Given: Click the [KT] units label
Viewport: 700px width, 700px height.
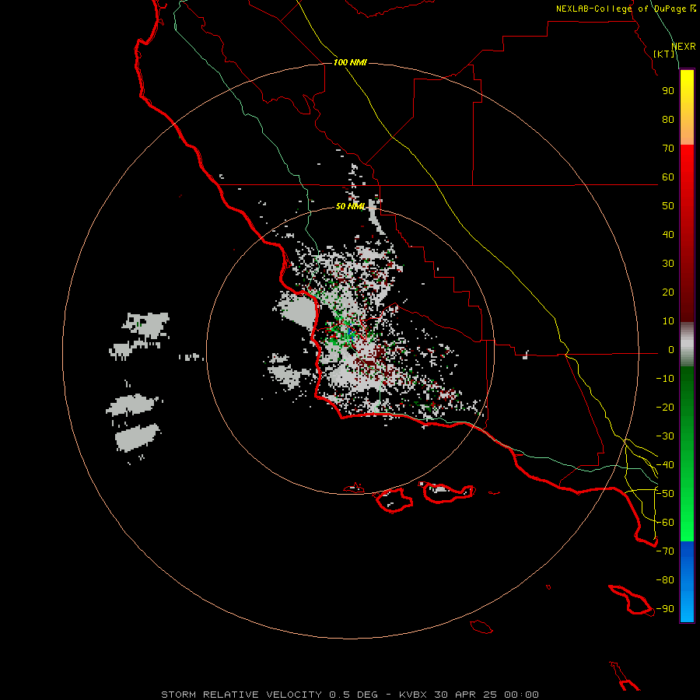Looking at the screenshot, I should pos(664,54).
